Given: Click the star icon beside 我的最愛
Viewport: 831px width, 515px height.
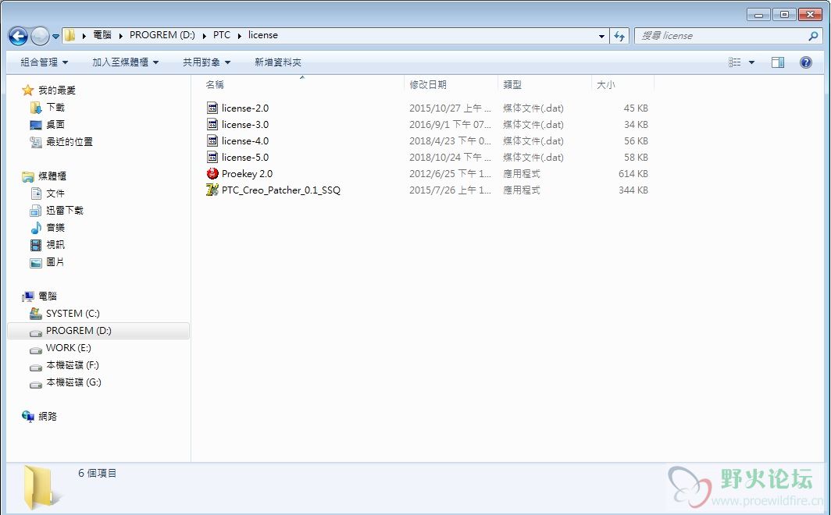Looking at the screenshot, I should [x=27, y=90].
